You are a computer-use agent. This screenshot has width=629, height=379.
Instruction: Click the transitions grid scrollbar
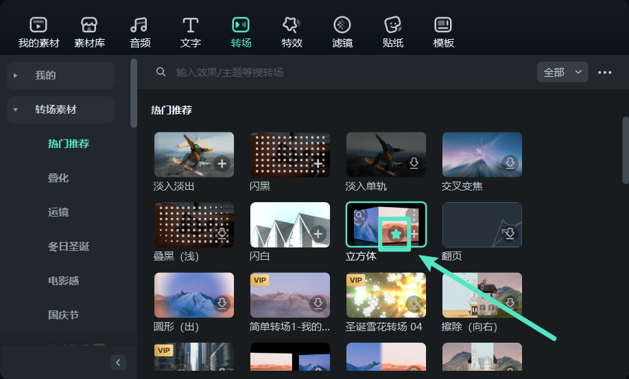[x=626, y=150]
